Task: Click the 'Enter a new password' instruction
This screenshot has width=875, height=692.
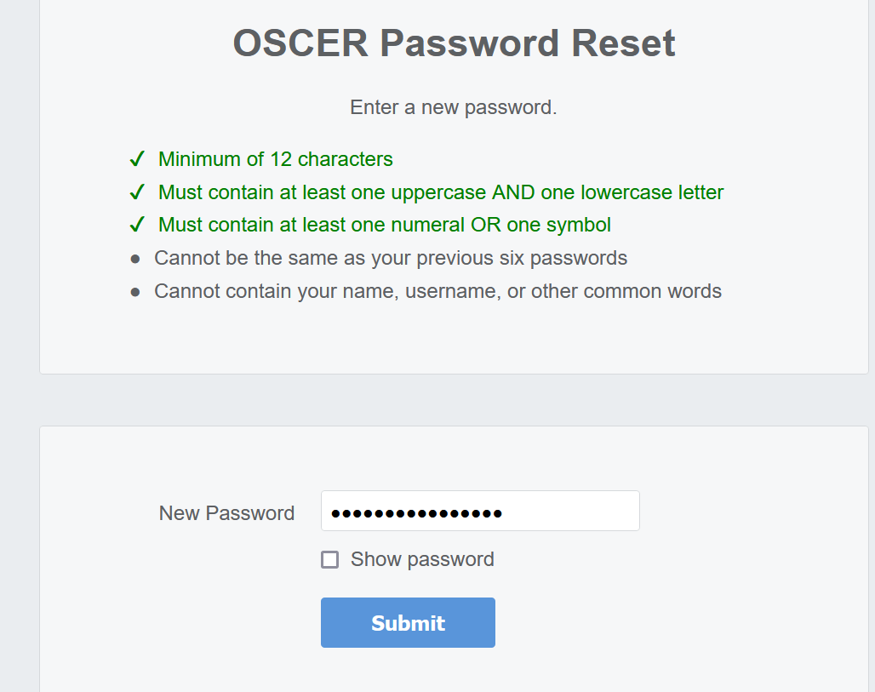Action: coord(454,107)
